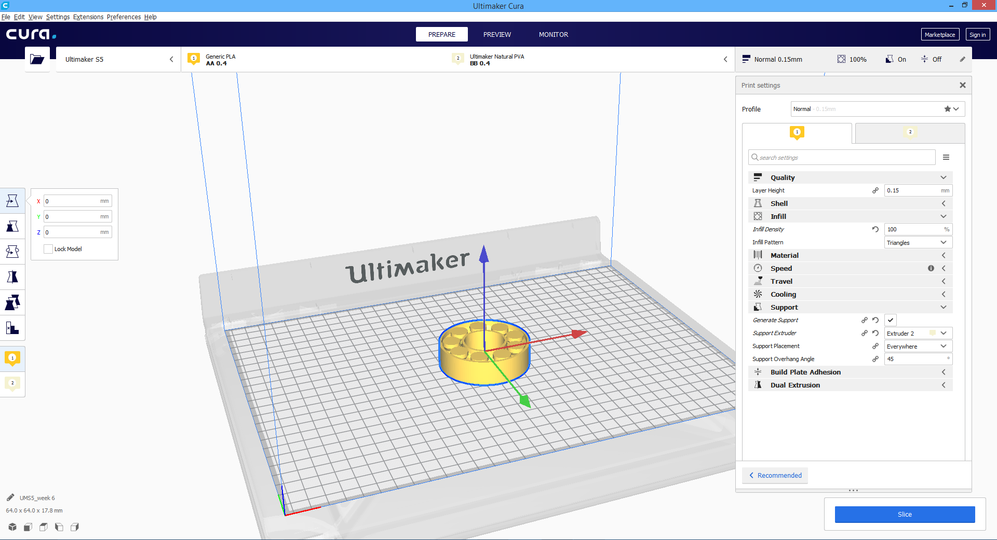
Task: Focus the search settings field
Action: pyautogui.click(x=842, y=157)
